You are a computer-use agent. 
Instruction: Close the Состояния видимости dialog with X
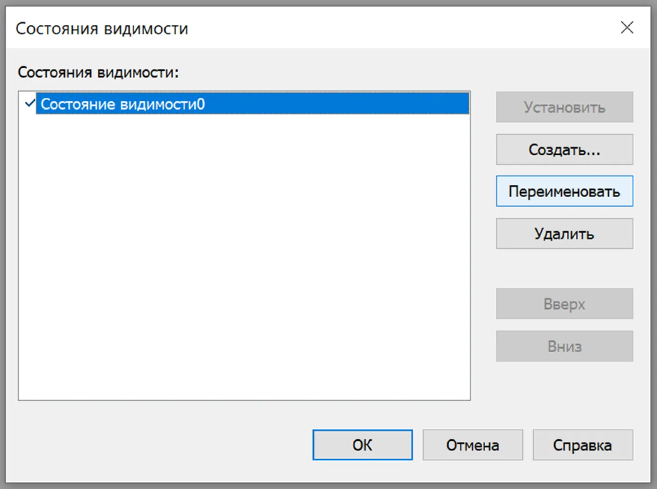pyautogui.click(x=626, y=28)
